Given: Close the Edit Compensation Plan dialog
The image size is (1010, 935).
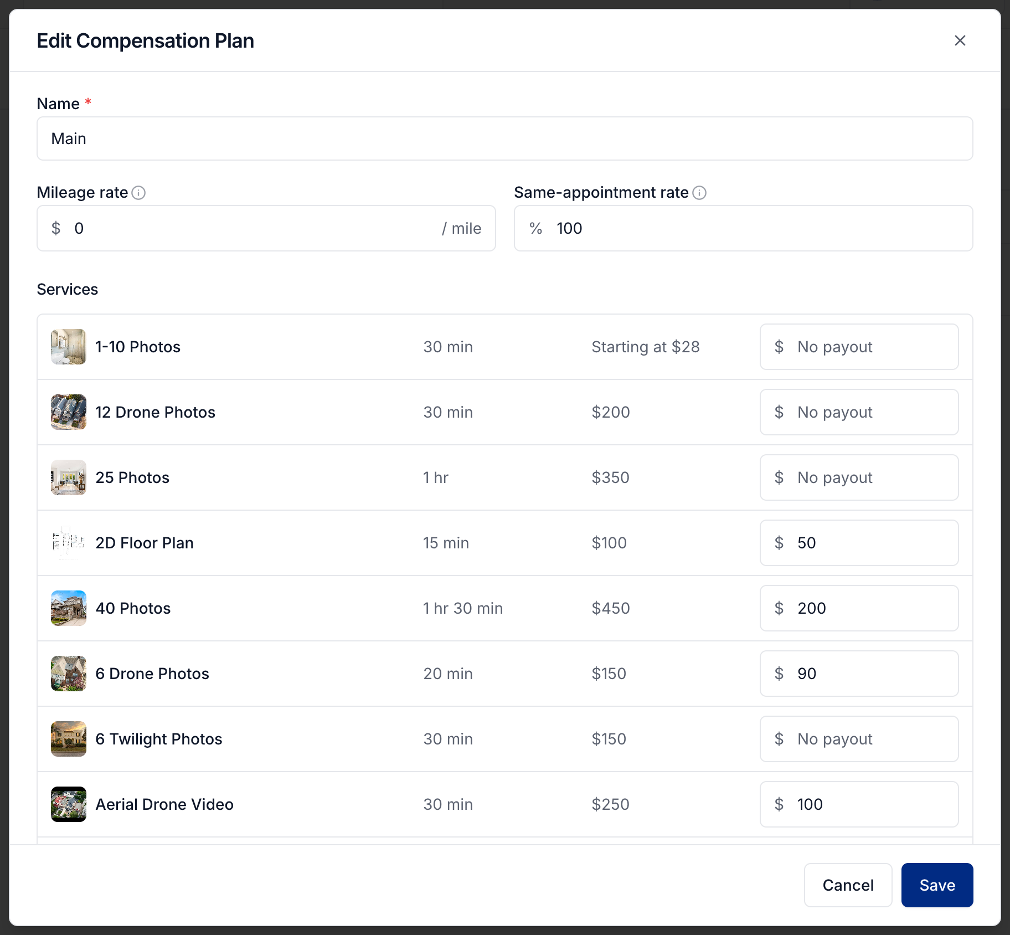Looking at the screenshot, I should 960,40.
